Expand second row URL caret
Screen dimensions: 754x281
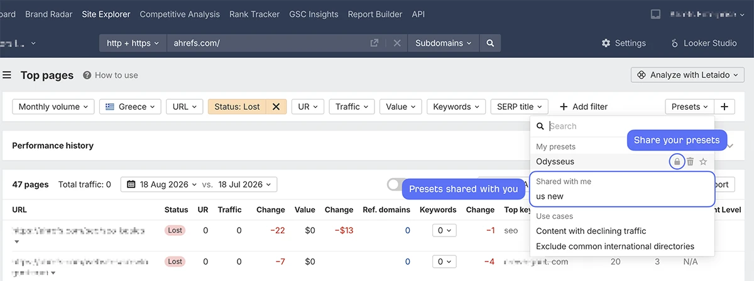pyautogui.click(x=54, y=273)
